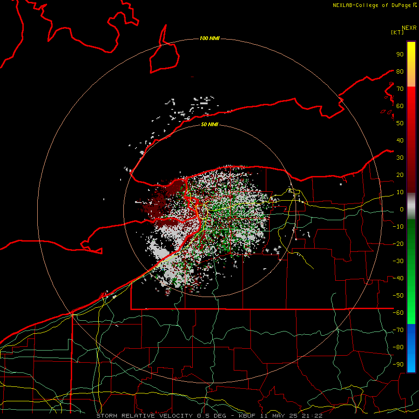Click the -10 scale label

tap(398, 227)
